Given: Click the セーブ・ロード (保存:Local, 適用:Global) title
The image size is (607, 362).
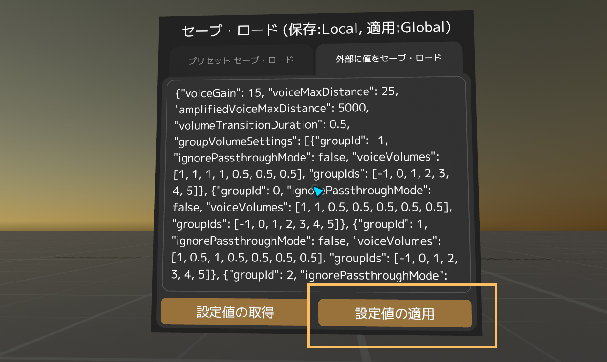Looking at the screenshot, I should click(316, 30).
